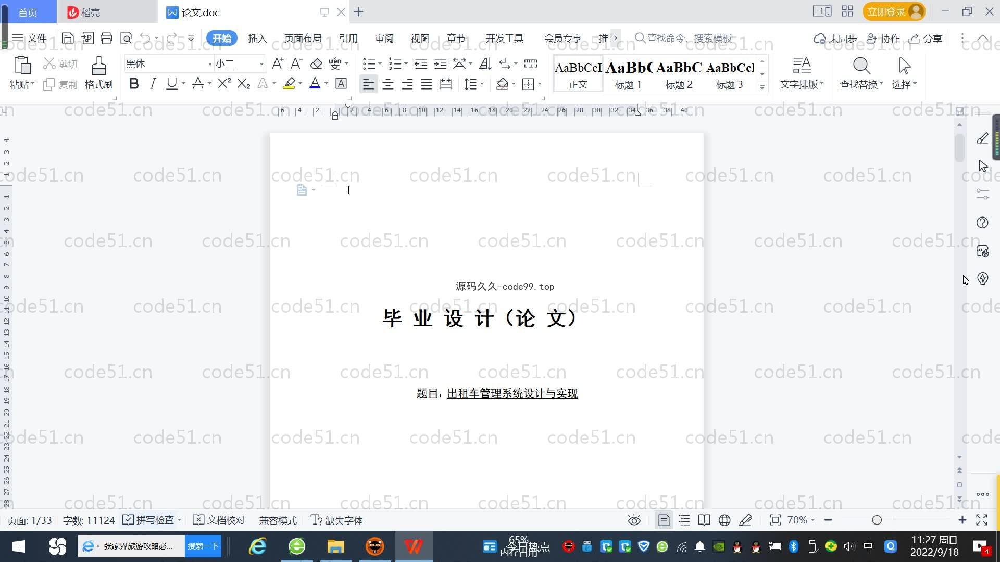The height and width of the screenshot is (562, 1000).
Task: Click the distributed alignment icon
Action: click(445, 84)
